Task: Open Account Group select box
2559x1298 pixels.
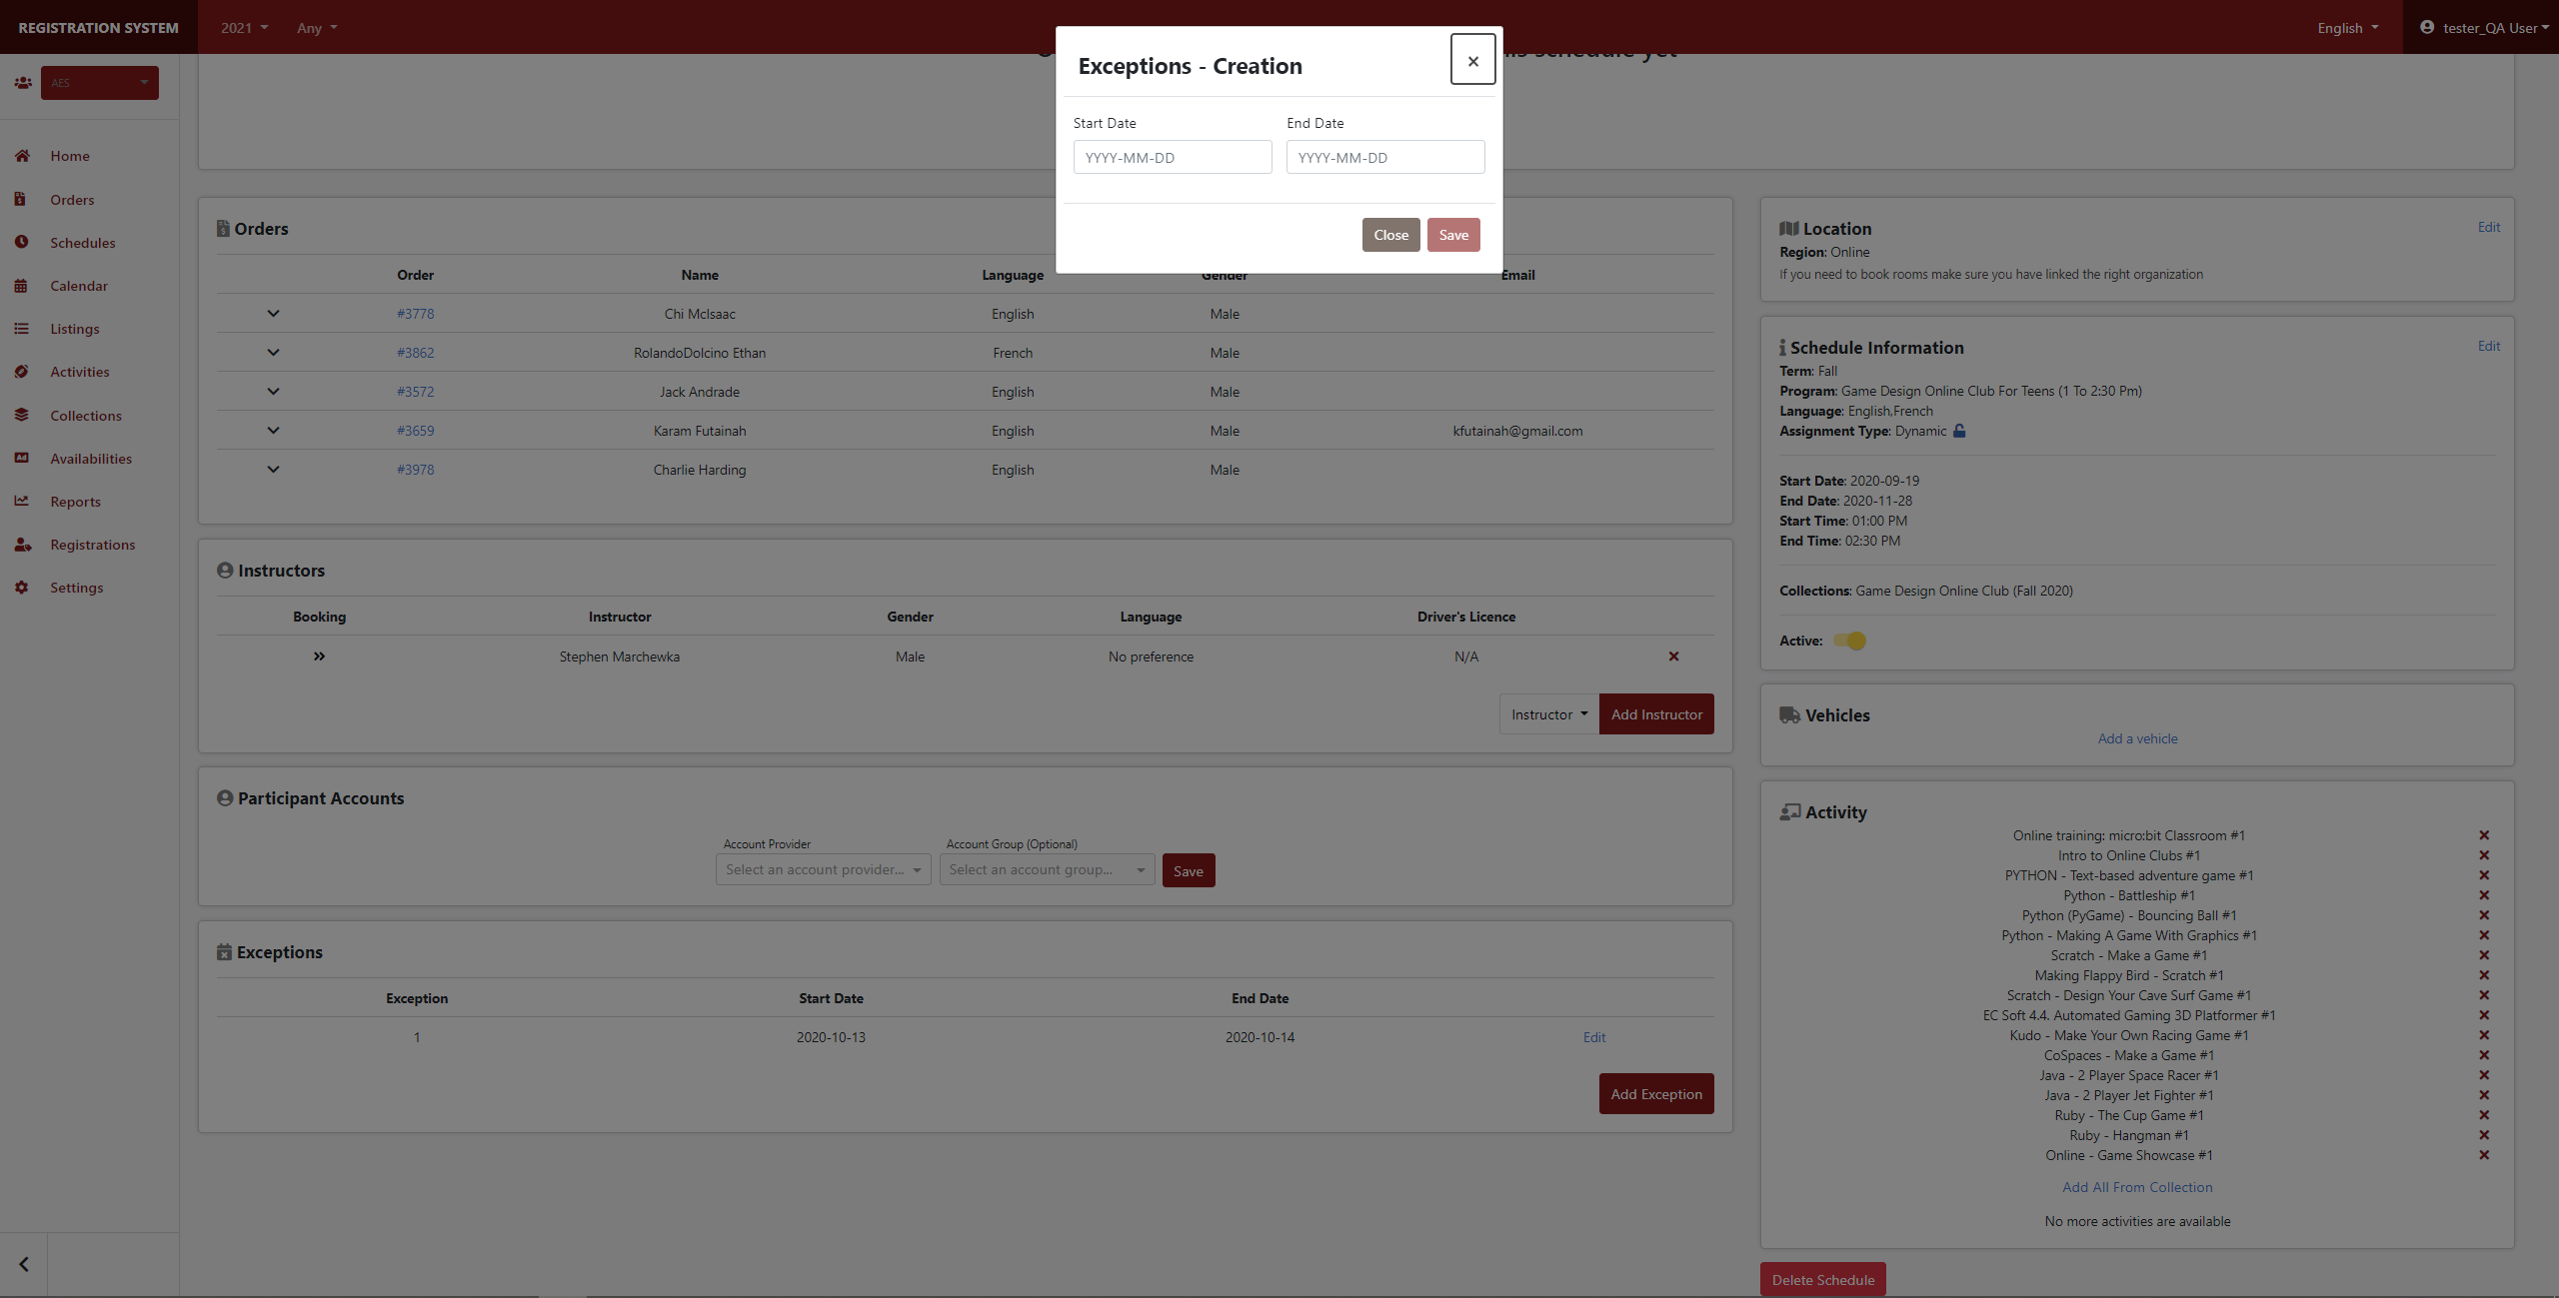Action: tap(1047, 869)
